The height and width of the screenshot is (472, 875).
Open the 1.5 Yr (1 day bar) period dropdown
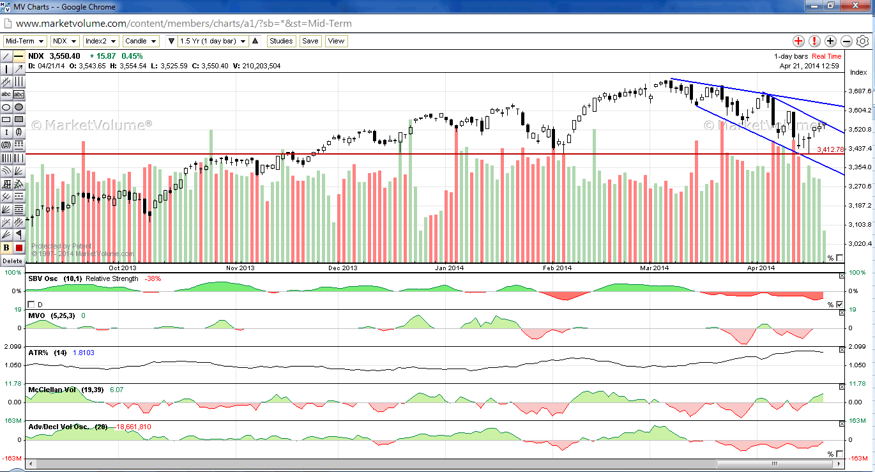[213, 41]
